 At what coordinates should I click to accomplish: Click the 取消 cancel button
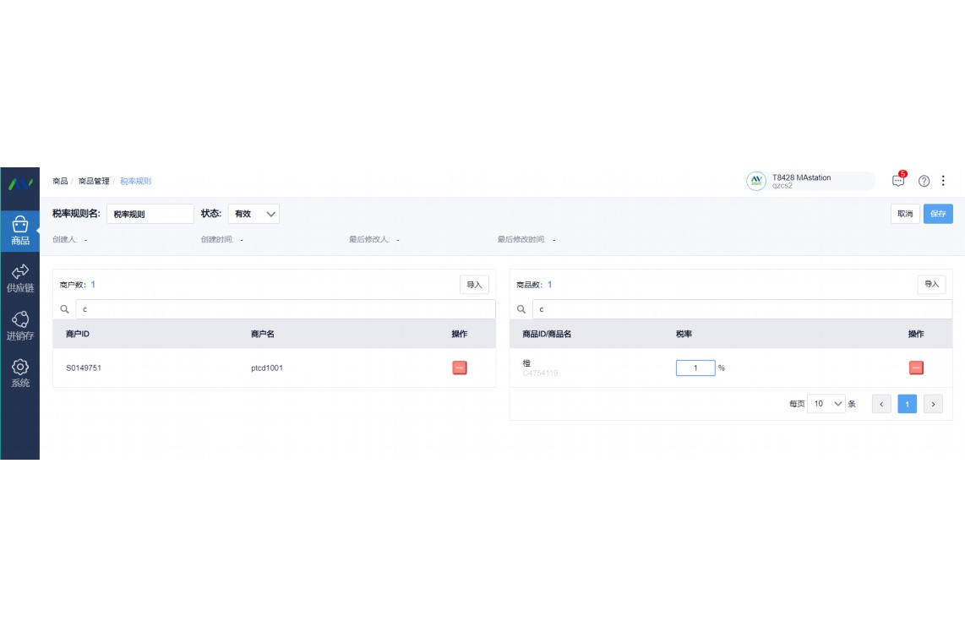click(x=904, y=214)
